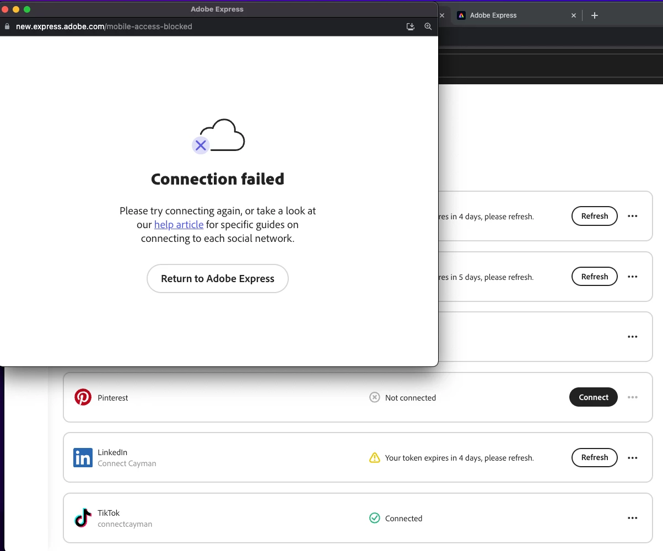Open more options for LinkedIn row

(x=633, y=457)
